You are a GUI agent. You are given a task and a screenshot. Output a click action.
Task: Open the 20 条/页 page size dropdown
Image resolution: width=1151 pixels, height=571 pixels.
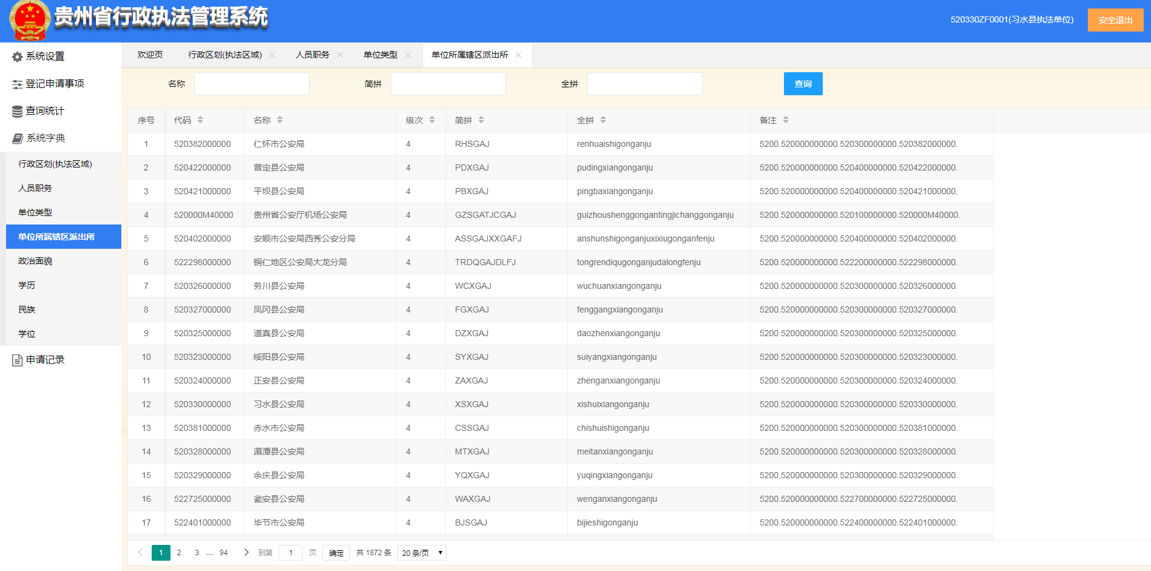(422, 553)
